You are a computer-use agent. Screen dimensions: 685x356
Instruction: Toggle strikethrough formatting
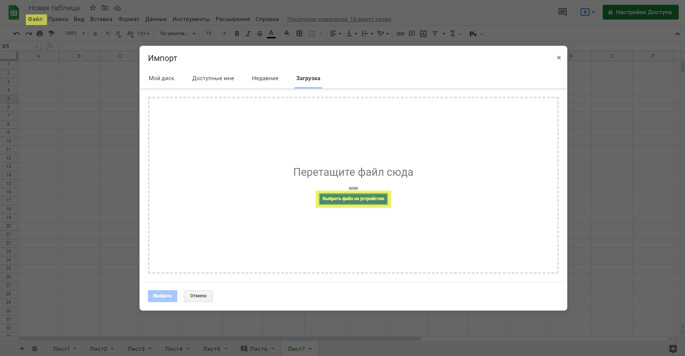click(260, 34)
